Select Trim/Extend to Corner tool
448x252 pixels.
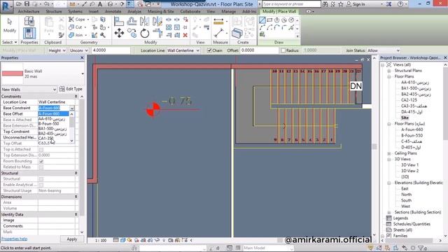[x=157, y=33]
